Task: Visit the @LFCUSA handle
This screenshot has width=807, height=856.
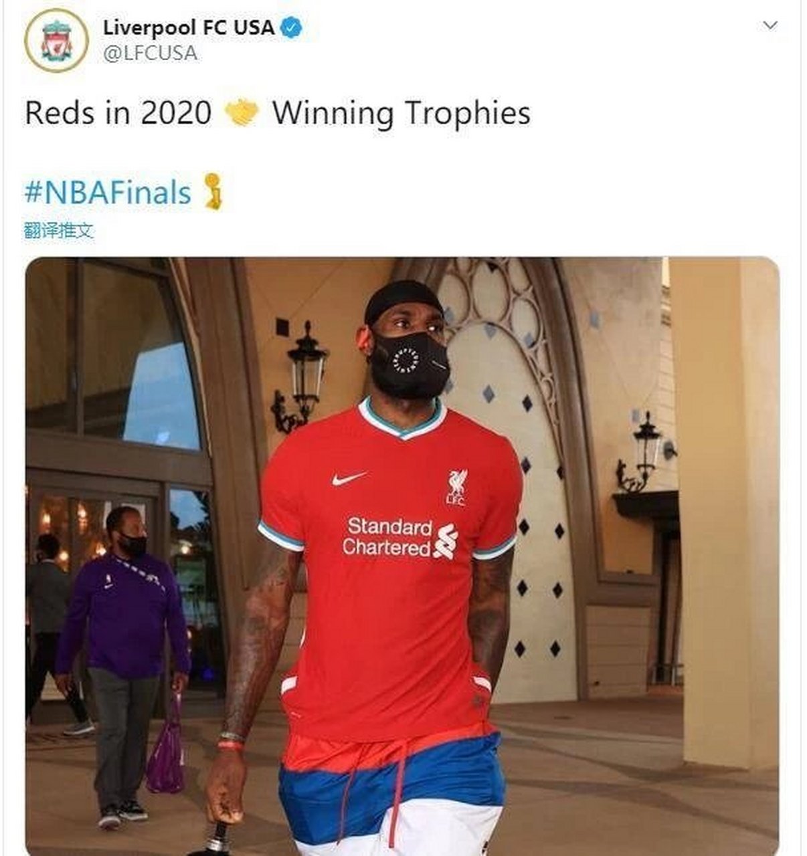Action: tap(150, 53)
